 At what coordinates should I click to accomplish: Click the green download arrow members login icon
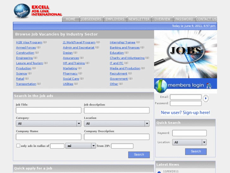[x=160, y=85]
